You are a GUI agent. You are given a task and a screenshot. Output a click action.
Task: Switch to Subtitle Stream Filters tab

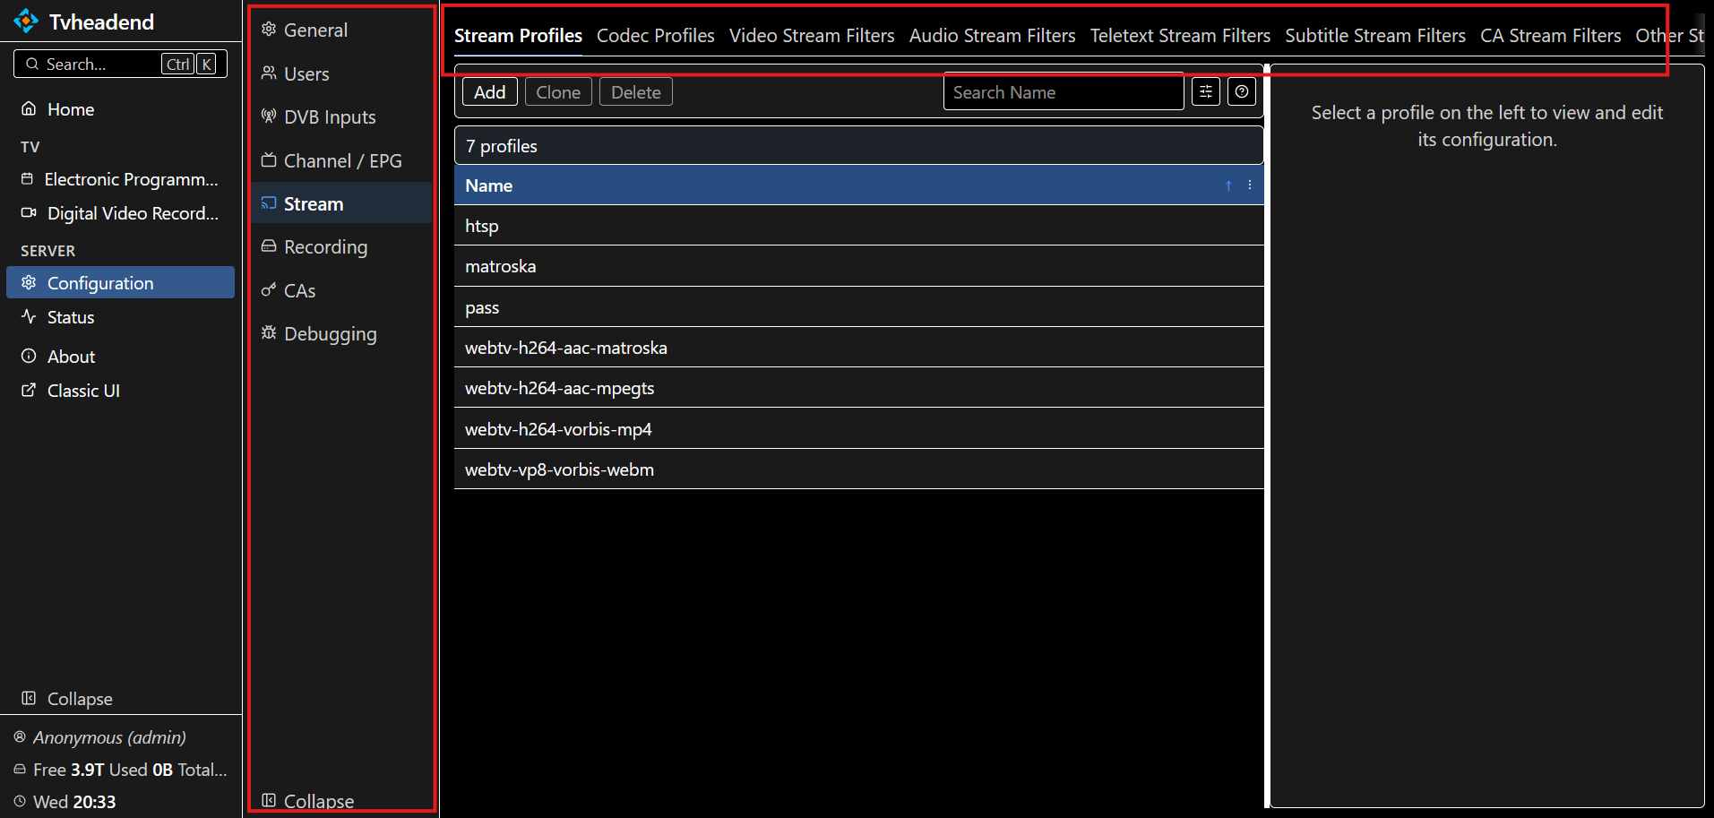pos(1375,36)
